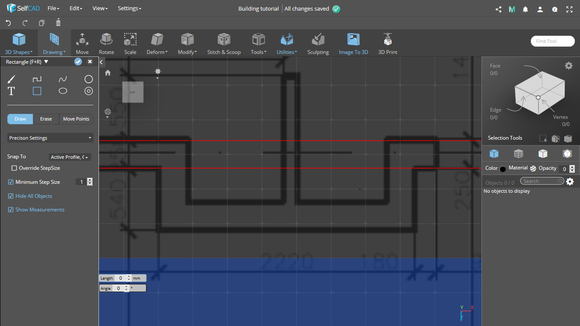Open the Utilities dropdown

pos(287,44)
